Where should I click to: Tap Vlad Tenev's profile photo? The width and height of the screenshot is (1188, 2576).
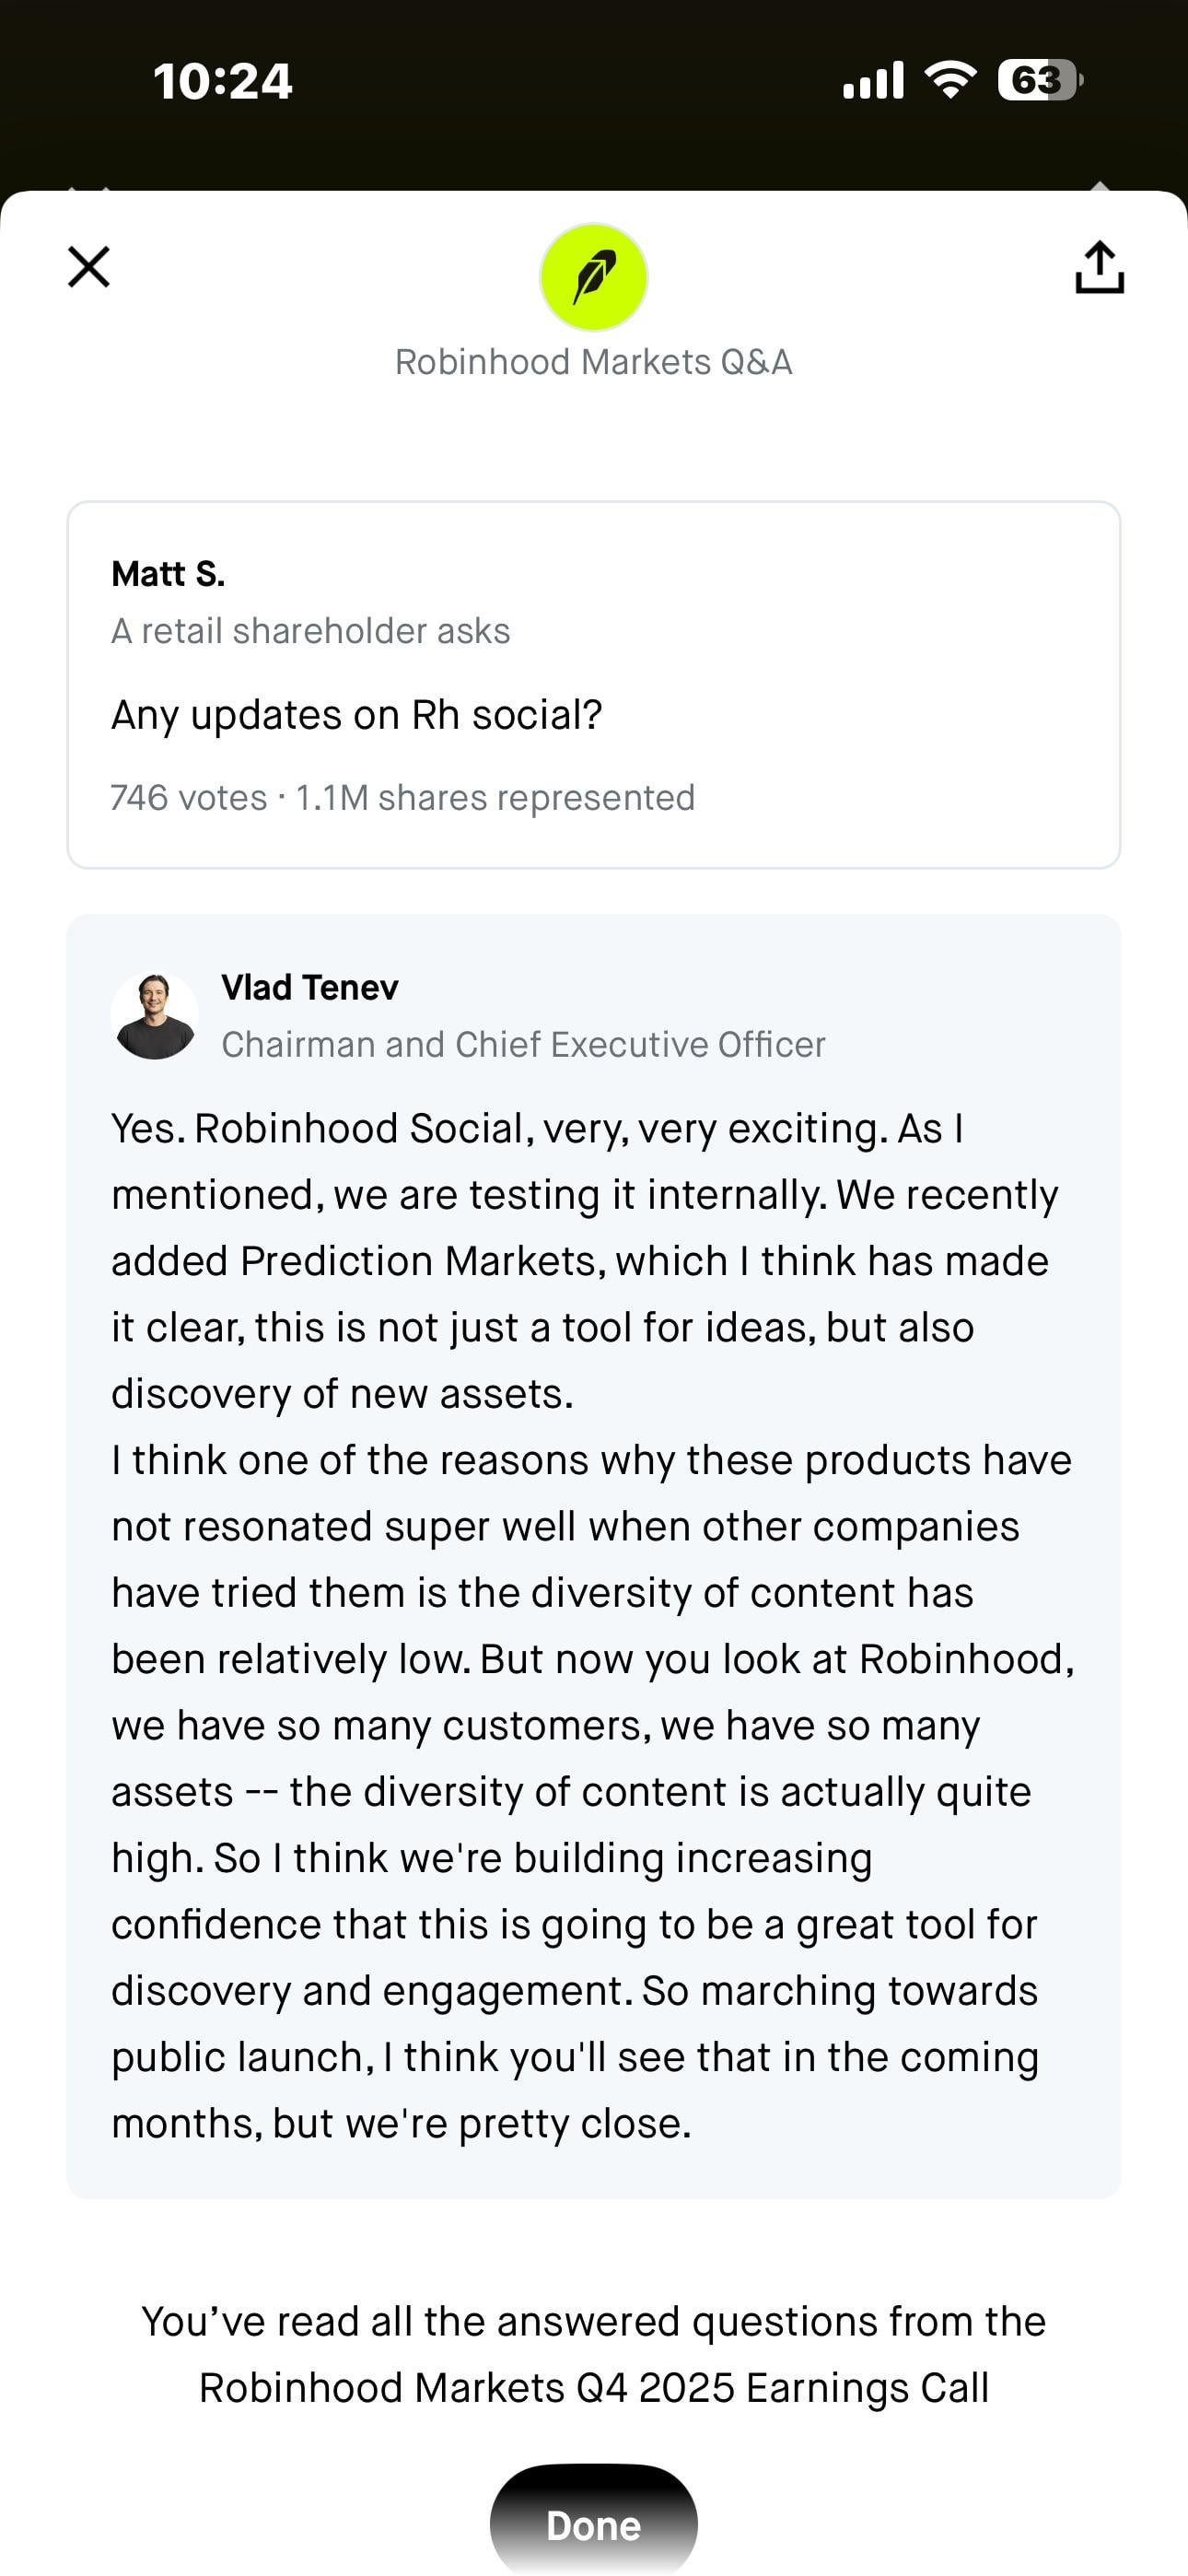point(155,1016)
